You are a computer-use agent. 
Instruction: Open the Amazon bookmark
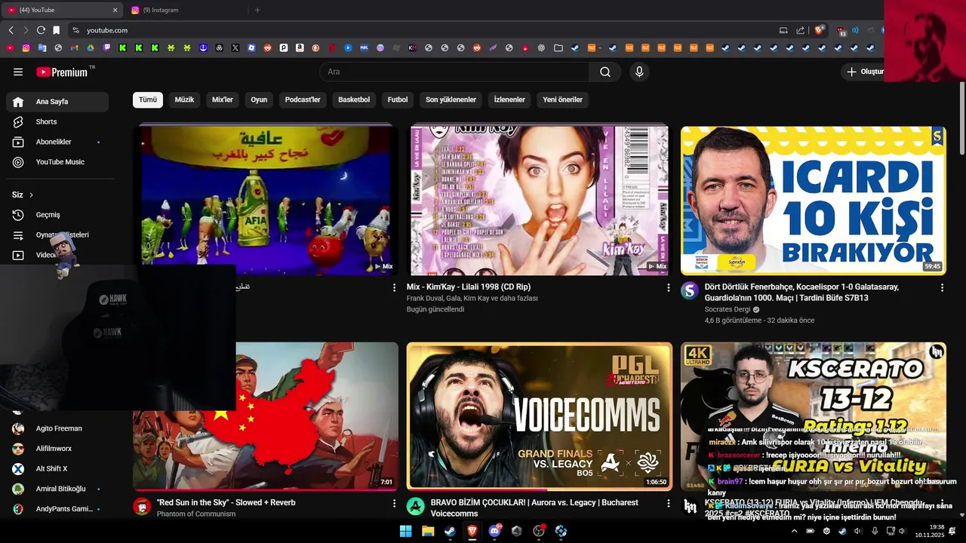(x=300, y=48)
